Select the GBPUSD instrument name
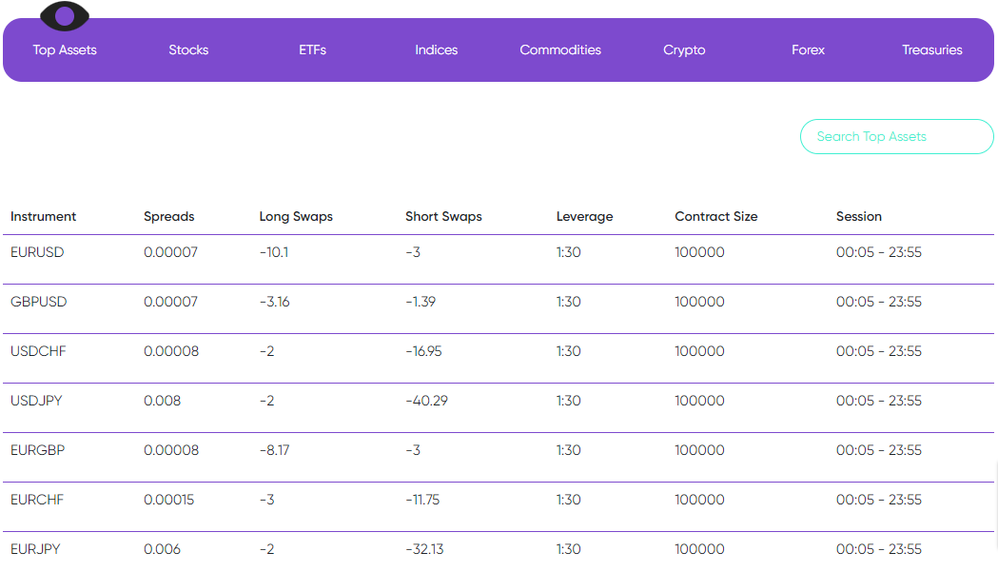The width and height of the screenshot is (998, 572). click(38, 302)
